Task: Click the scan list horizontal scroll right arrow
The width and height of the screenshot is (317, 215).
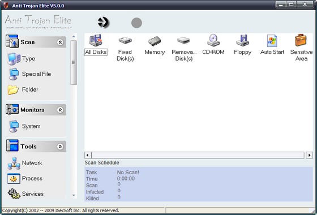Action: pos(309,155)
